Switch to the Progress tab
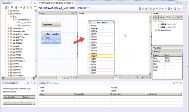The height and width of the screenshot is (112, 189). [x=55, y=83]
